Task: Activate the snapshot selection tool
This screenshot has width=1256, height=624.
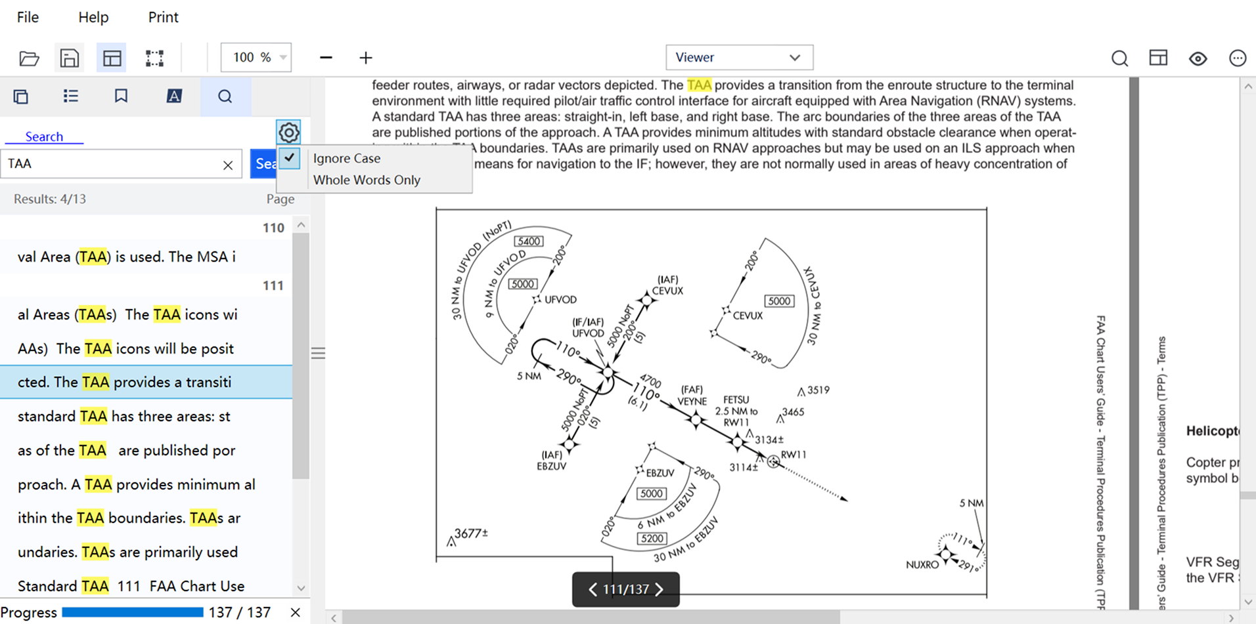Action: (x=154, y=58)
